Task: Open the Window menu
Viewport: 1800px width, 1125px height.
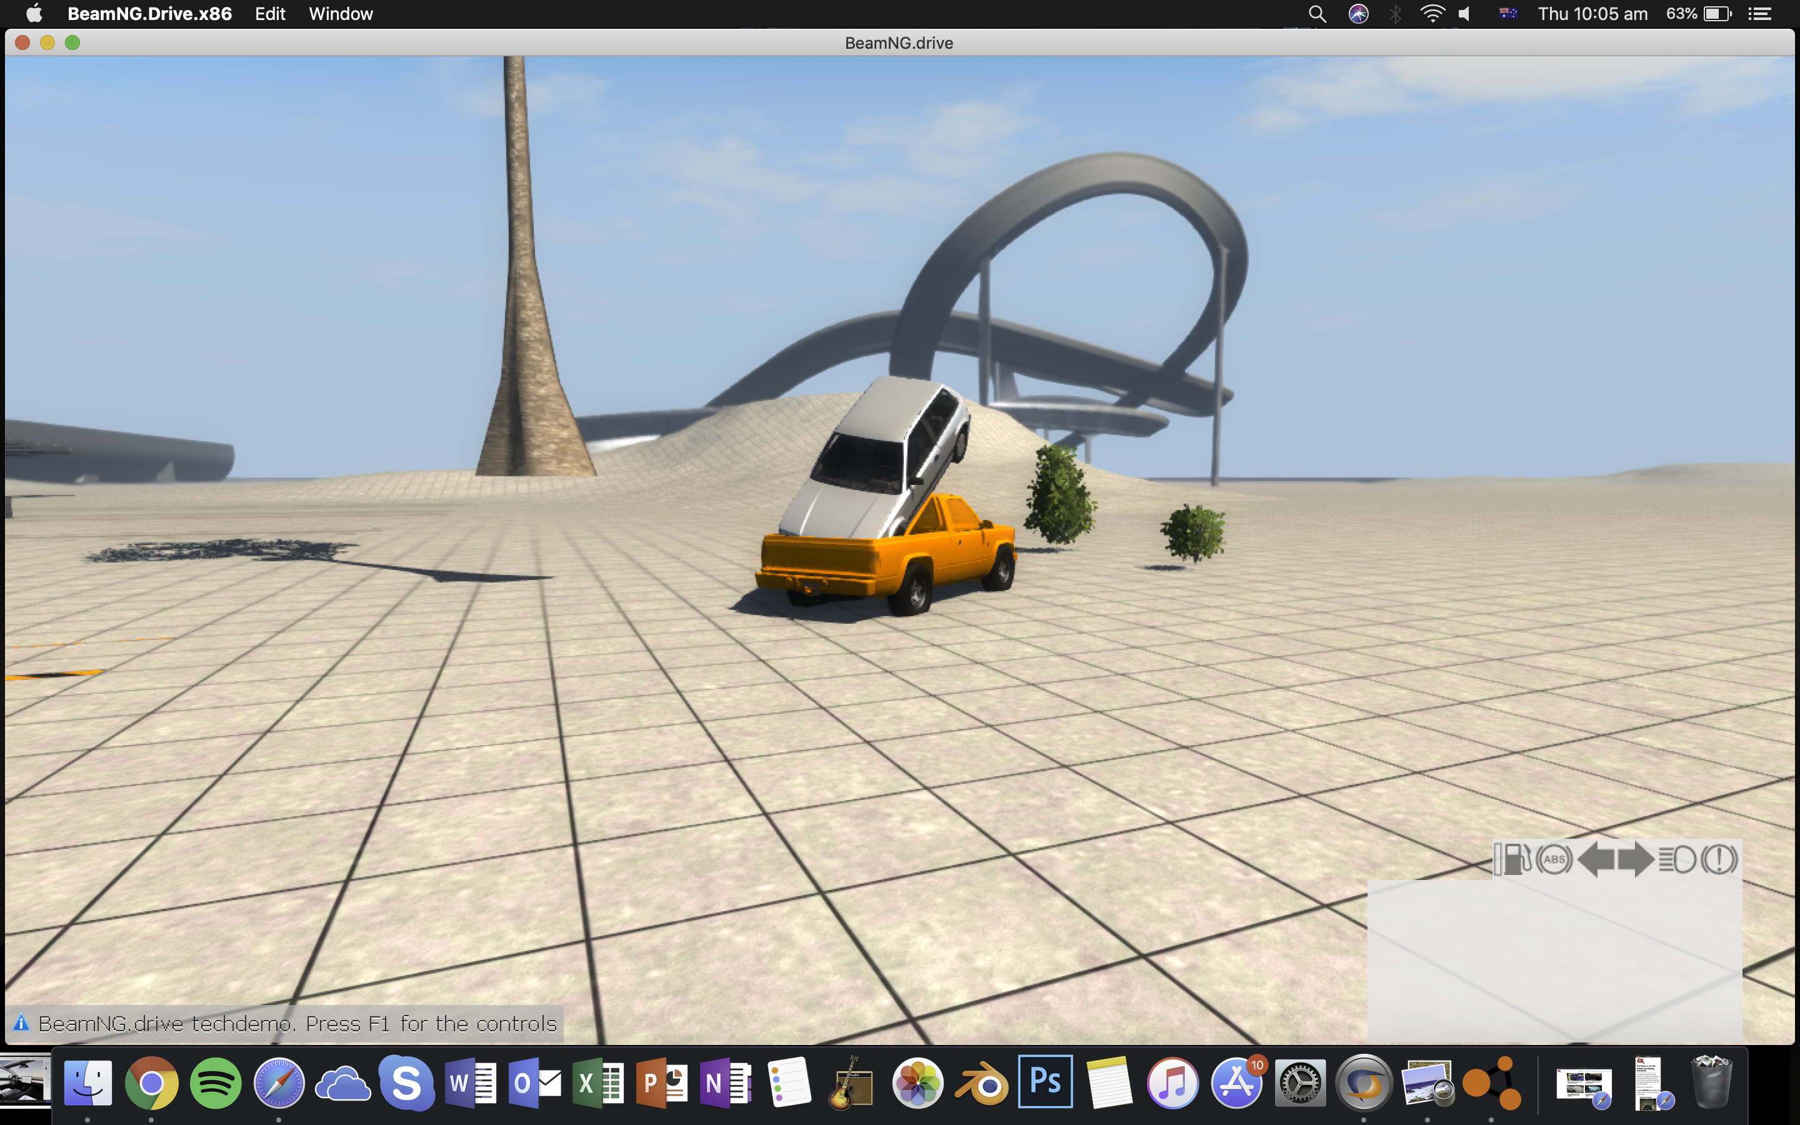Action: tap(341, 13)
